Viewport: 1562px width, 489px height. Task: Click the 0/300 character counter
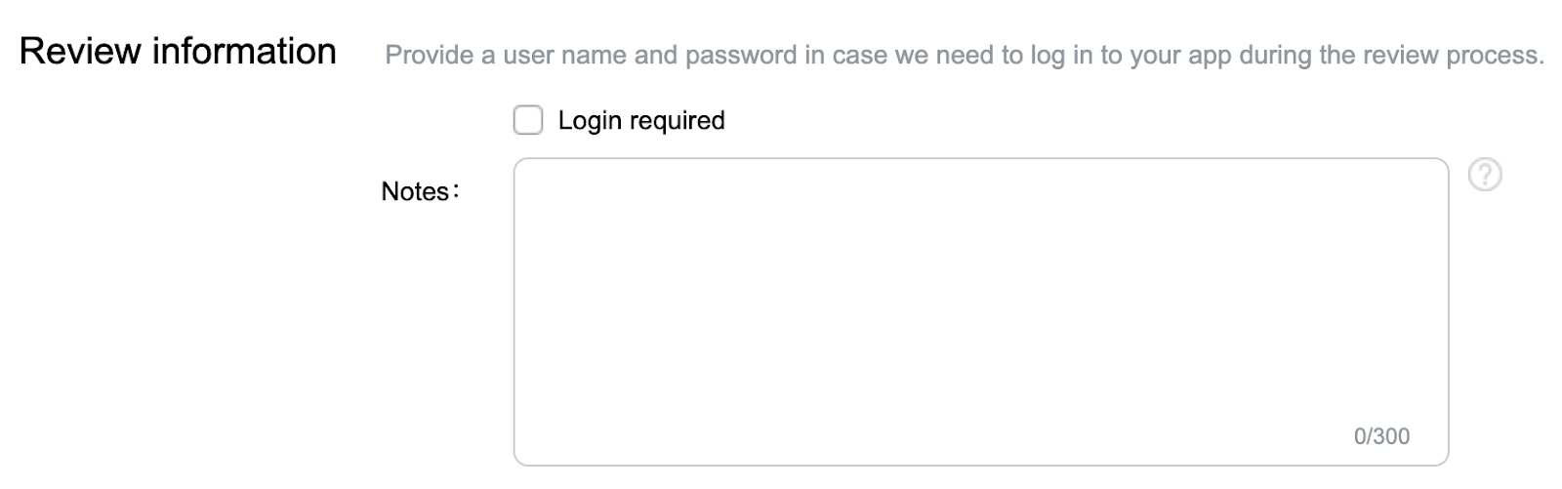tap(1381, 436)
